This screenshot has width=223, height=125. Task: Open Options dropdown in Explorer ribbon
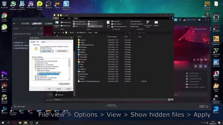(x=156, y=24)
